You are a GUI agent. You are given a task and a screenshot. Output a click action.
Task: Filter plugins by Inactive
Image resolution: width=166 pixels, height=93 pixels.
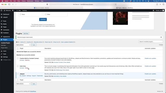pyautogui.click(x=30, y=42)
